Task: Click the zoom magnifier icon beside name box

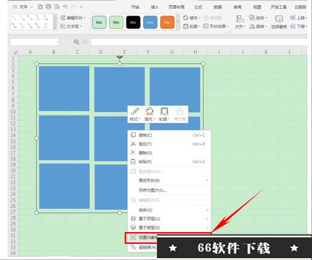Action: 76,42
